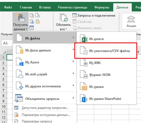Expand the Из базы данных submenu
141x123 pixels.
[45, 50]
